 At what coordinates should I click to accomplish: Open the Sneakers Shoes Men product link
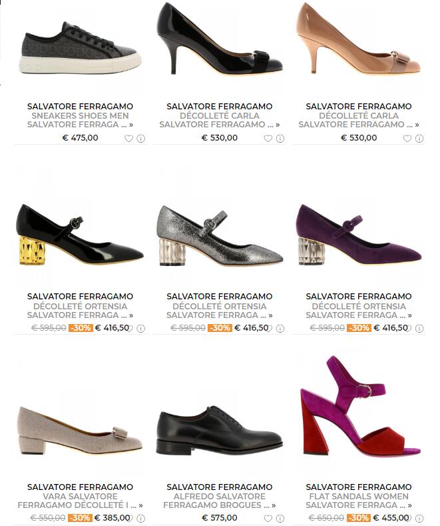point(80,120)
